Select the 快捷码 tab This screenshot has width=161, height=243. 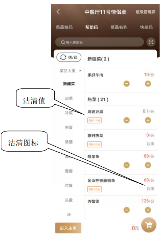[146, 27]
